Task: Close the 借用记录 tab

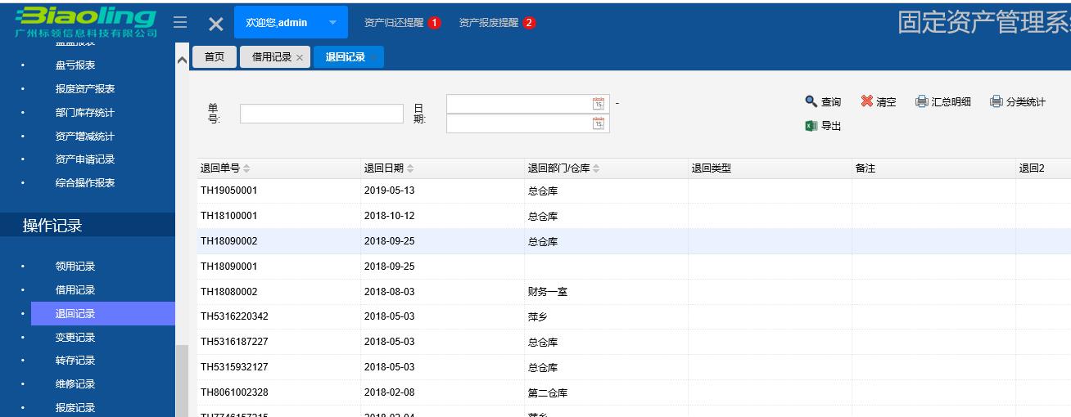Action: tap(300, 58)
